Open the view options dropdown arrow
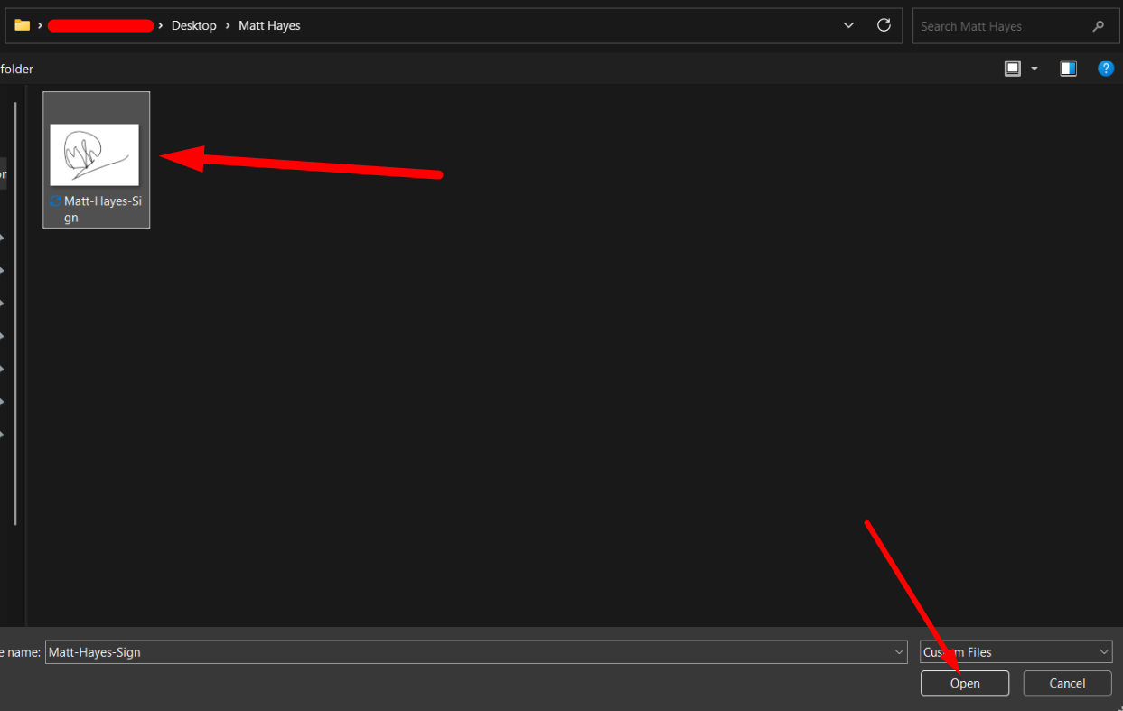1123x711 pixels. coord(1034,69)
